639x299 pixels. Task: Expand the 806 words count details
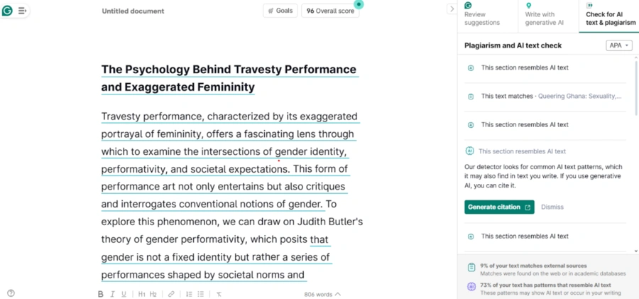coord(322,294)
